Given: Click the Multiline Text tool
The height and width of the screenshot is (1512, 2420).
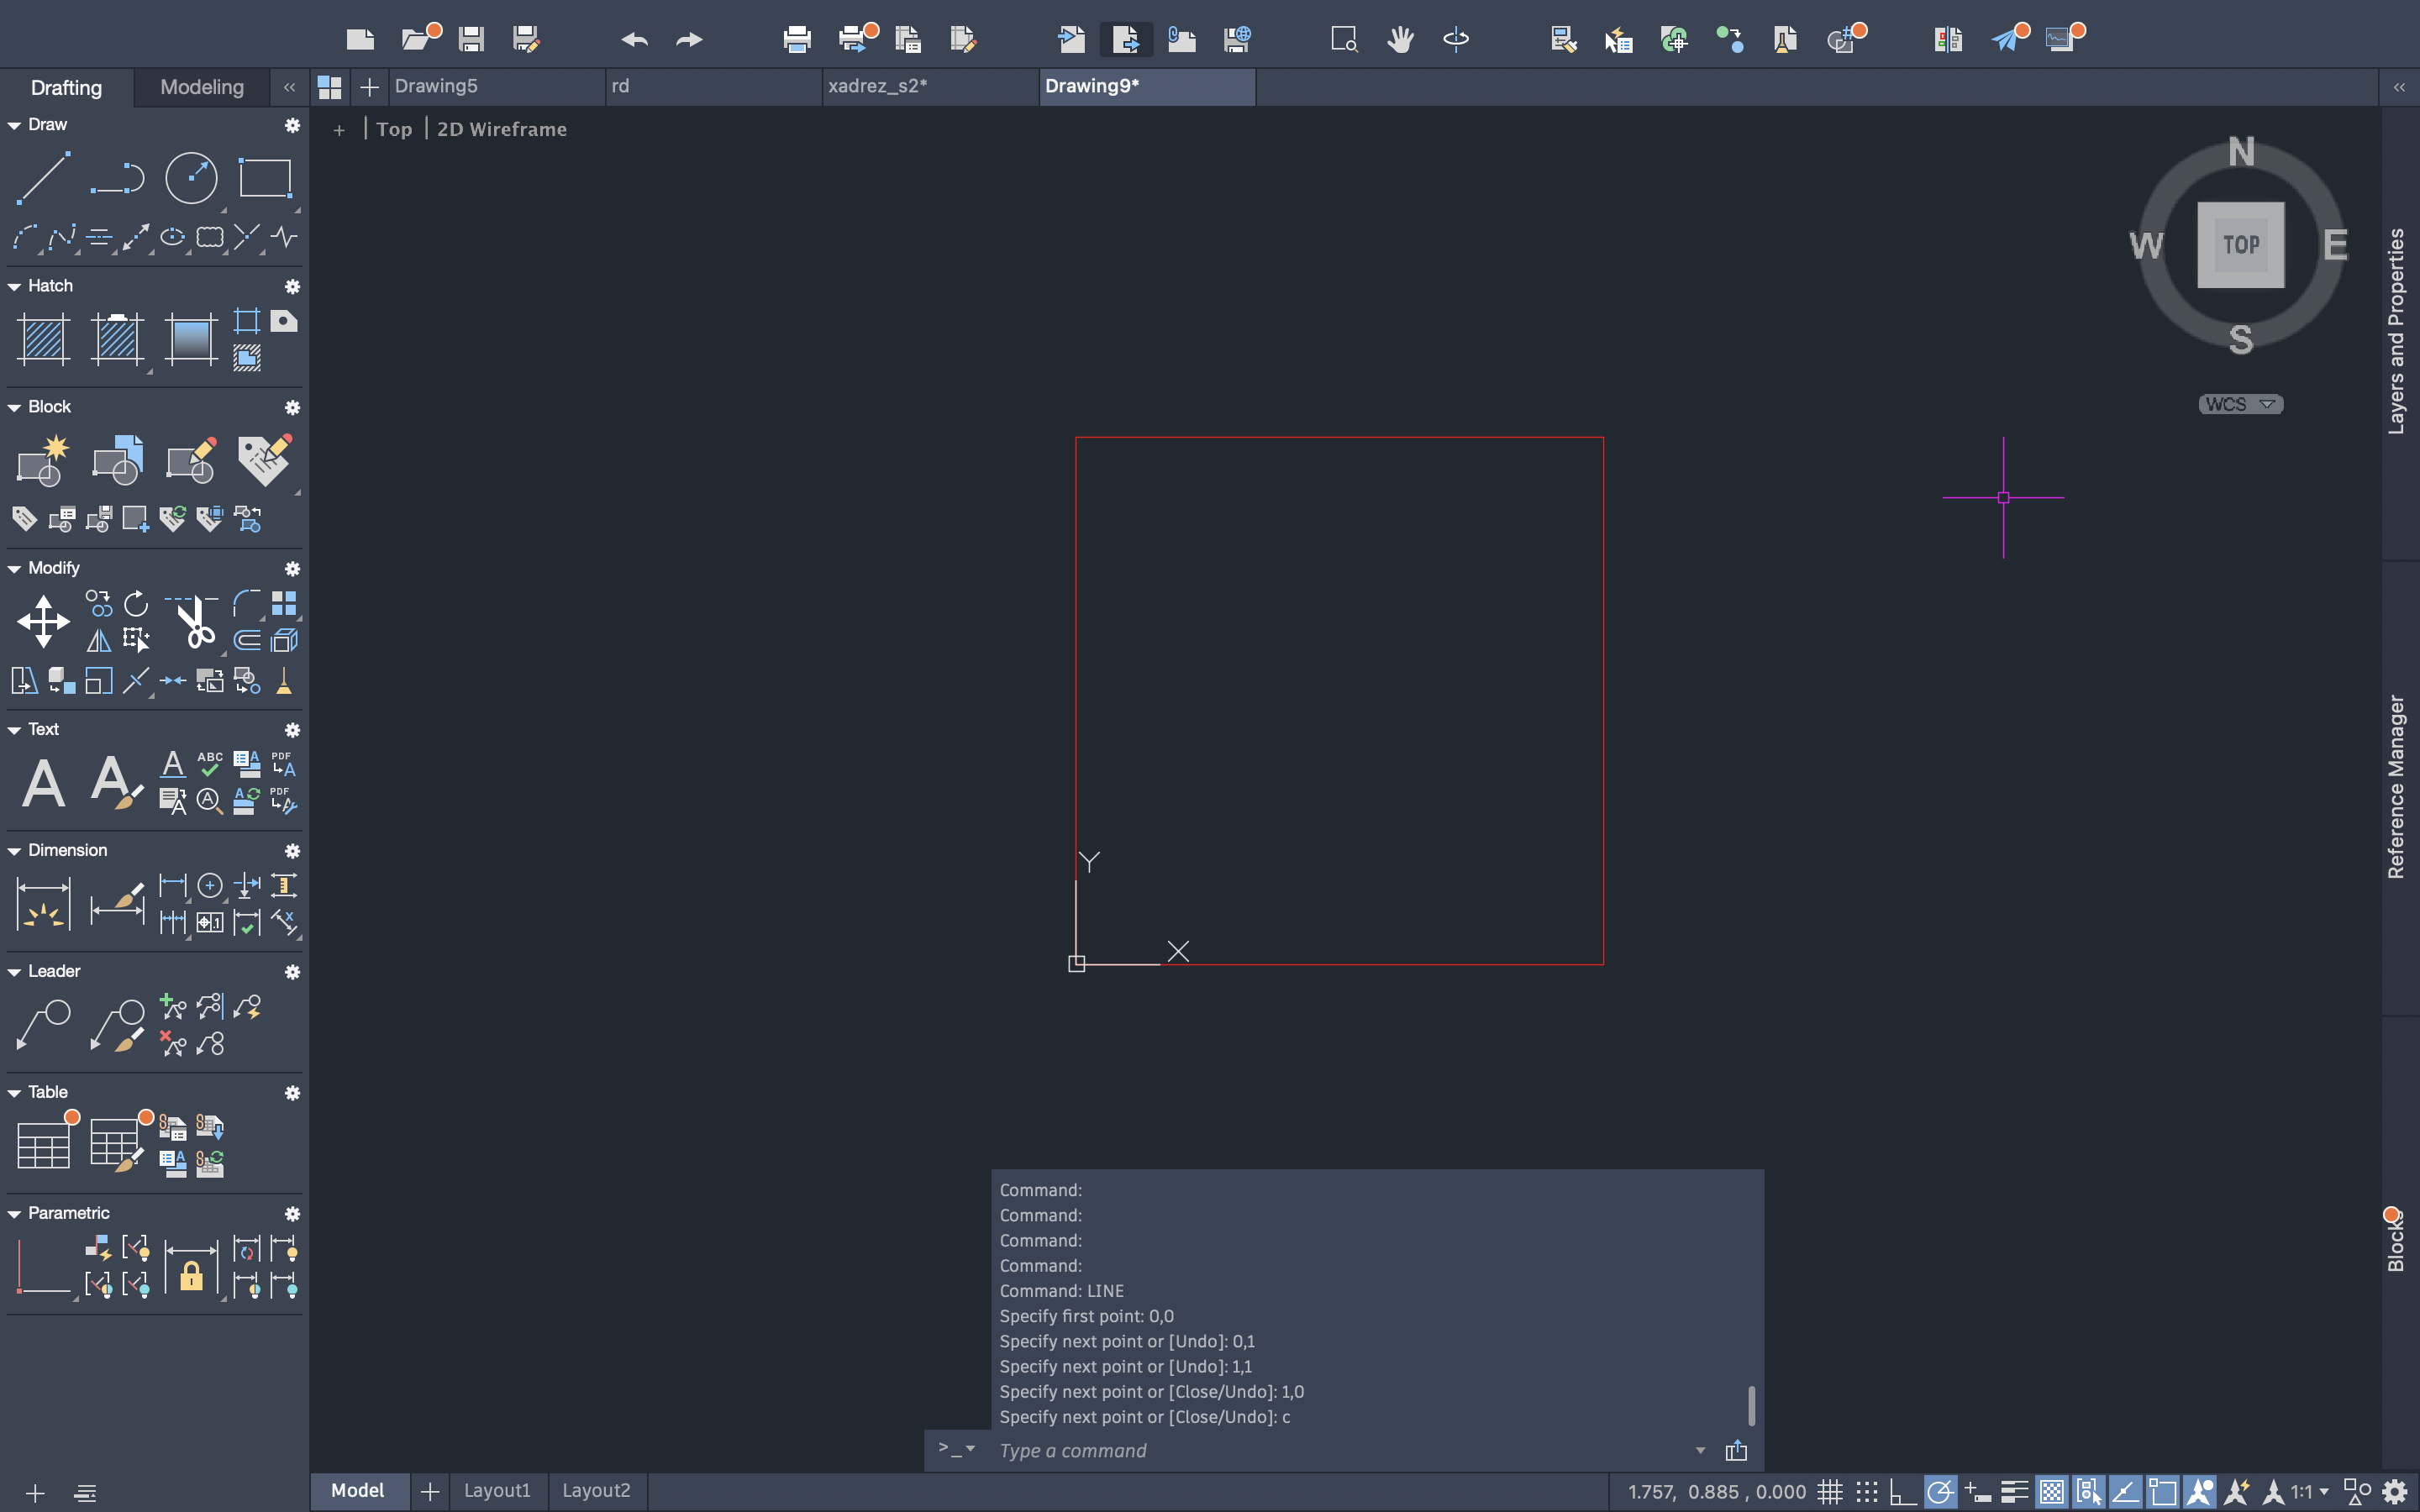Looking at the screenshot, I should click(43, 783).
